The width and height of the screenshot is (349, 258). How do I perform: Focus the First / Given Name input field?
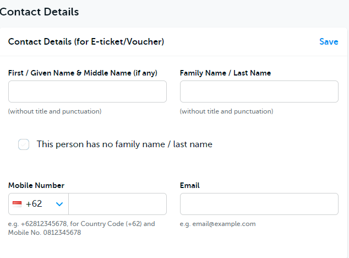[x=87, y=92]
